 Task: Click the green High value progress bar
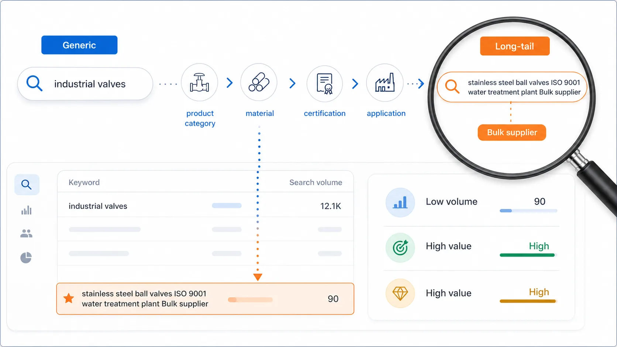pos(528,255)
